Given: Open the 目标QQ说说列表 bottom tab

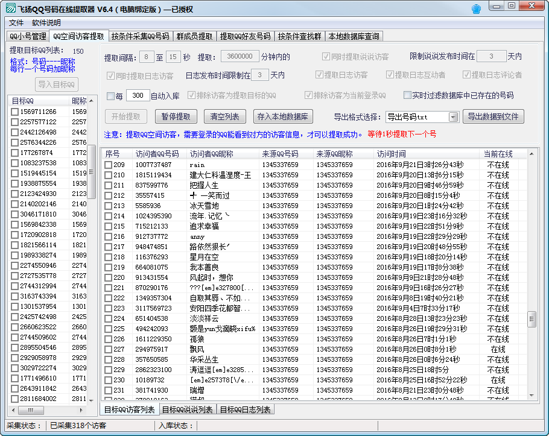Looking at the screenshot, I should 187,409.
